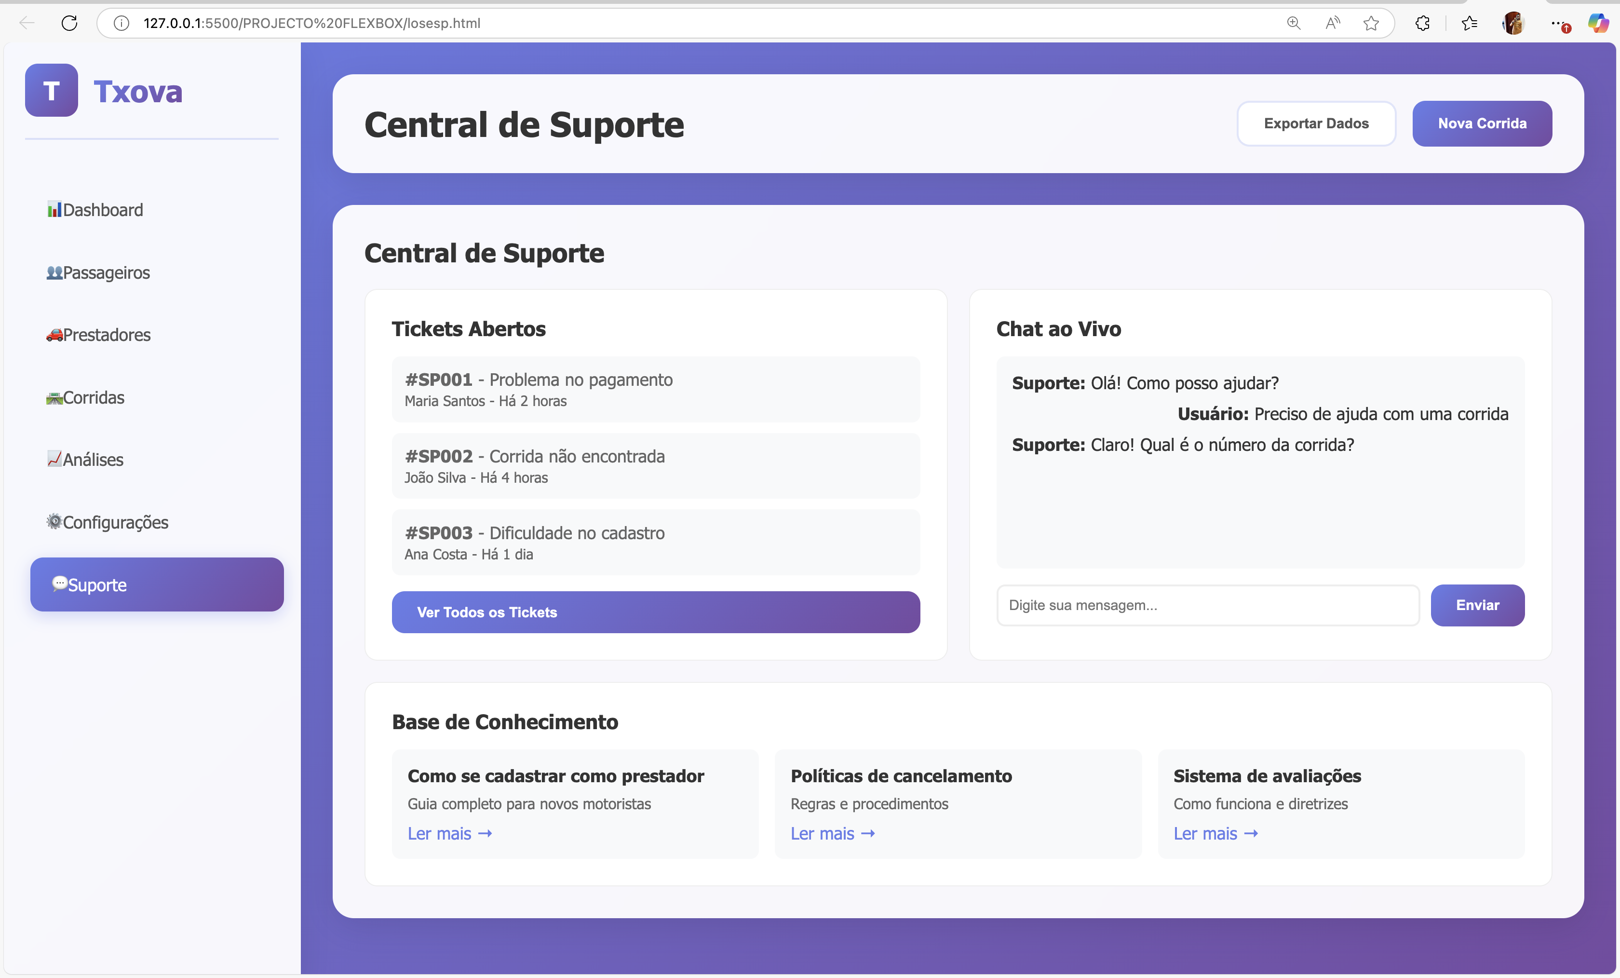
Task: Click the browser extensions icon
Action: click(x=1423, y=23)
